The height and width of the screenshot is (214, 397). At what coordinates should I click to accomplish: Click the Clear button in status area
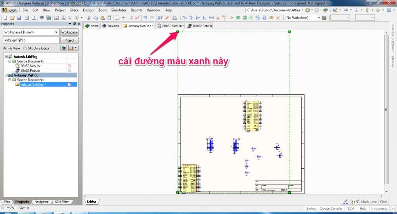tap(383, 202)
